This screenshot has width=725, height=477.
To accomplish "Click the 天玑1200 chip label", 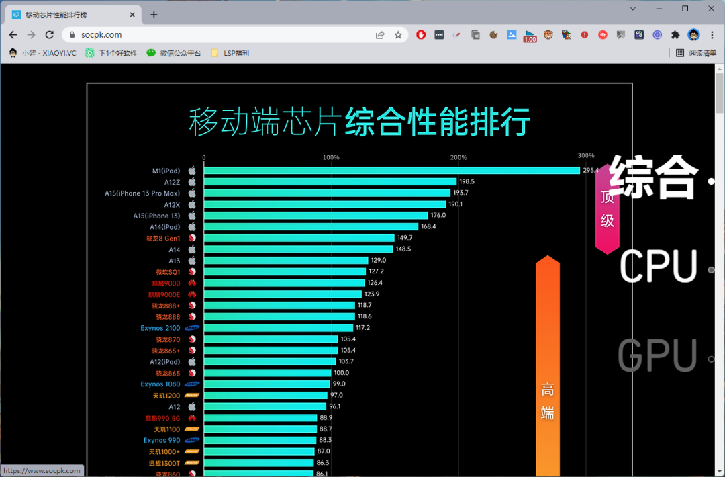I will (x=166, y=396).
